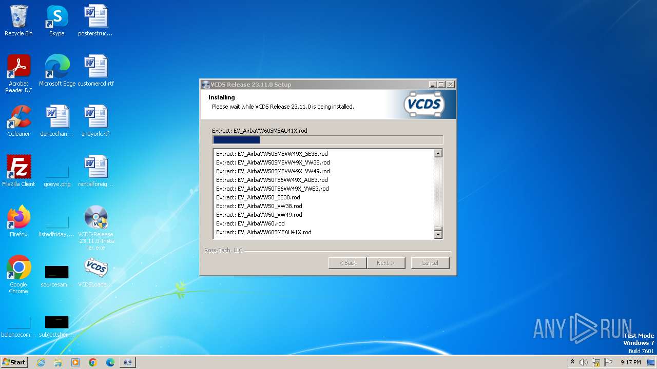Select log line EV_AirbaVW50SMEVW49X_VW49.rod
The image size is (657, 369).
pos(273,171)
